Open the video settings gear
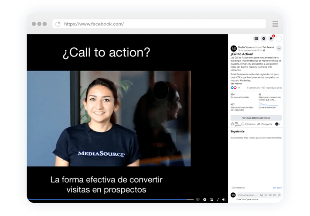The height and width of the screenshot is (216, 310). (x=204, y=199)
